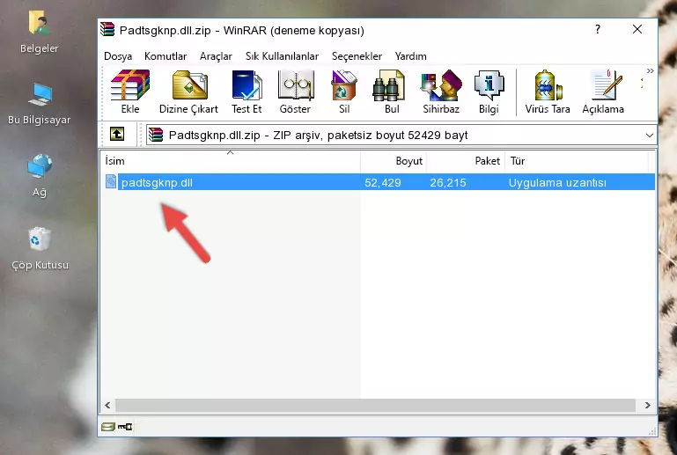Select the Ağ network desktop icon
The height and width of the screenshot is (455, 677).
40,175
